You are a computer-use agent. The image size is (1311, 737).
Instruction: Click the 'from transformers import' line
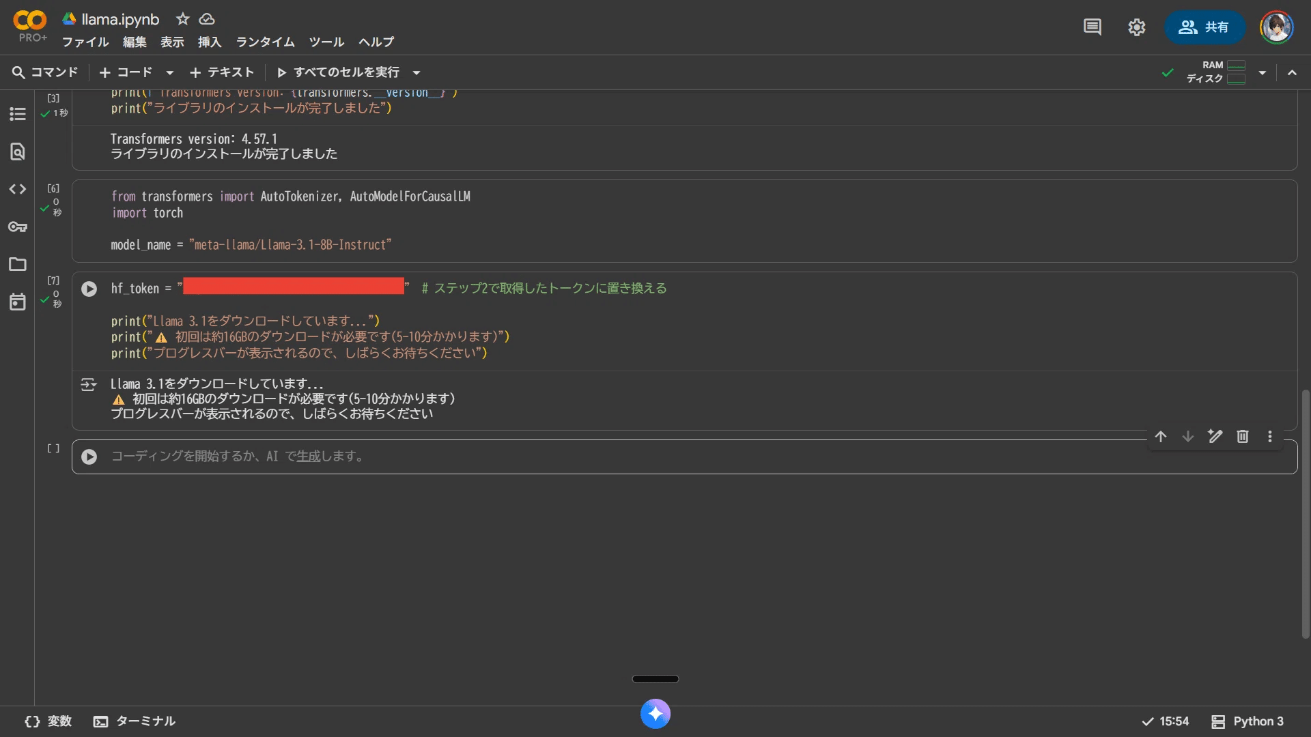click(291, 197)
